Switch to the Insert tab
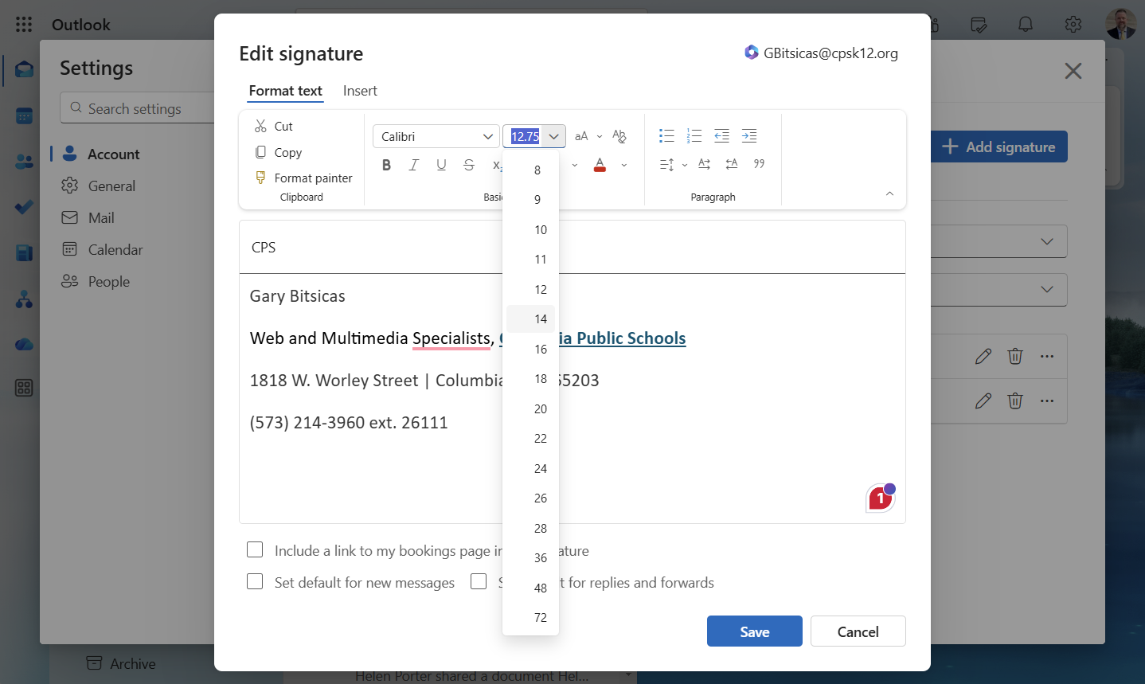 (360, 91)
